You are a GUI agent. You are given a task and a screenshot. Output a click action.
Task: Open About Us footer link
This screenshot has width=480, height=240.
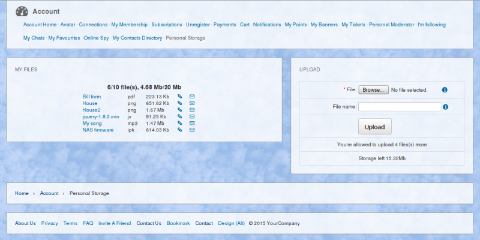25,223
